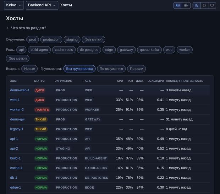Viewport: 220px width, 194px height.
Task: Open the demo-gw host link
Action: tap(17, 119)
